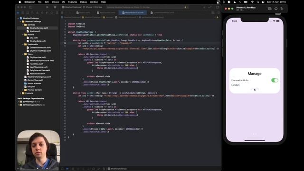Switch to the Statics.swift editor tab
This screenshot has width=304, height=171.
83,13
